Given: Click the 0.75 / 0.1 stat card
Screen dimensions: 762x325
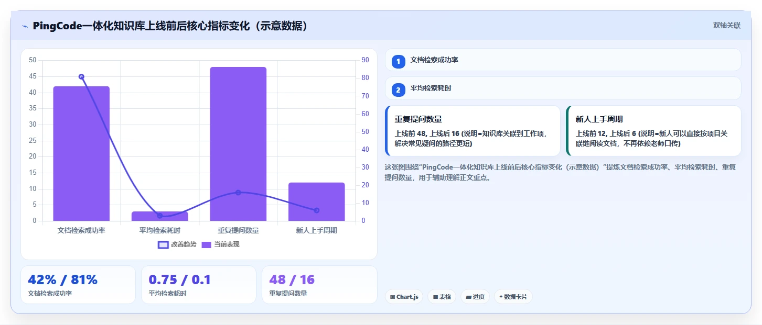Looking at the screenshot, I should (199, 285).
